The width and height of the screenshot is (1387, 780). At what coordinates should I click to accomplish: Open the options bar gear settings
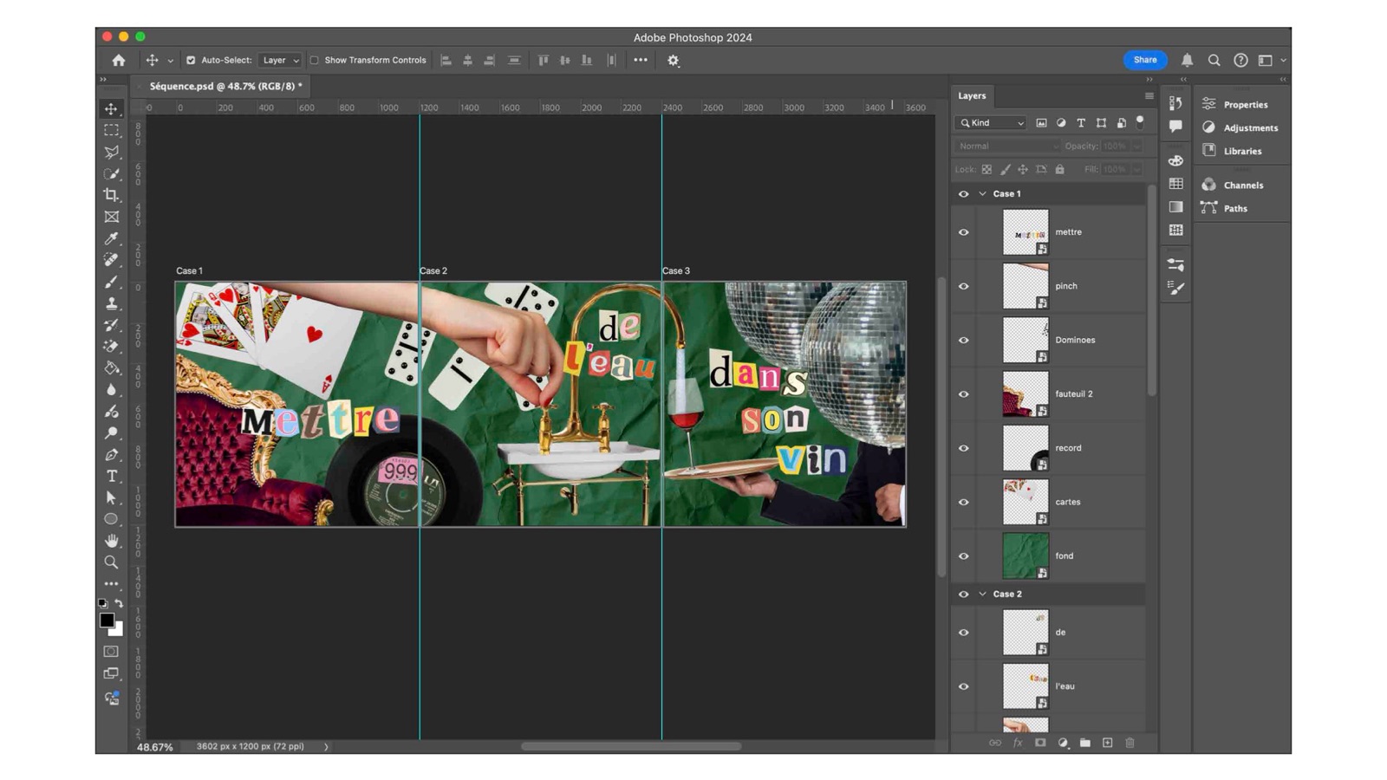[x=674, y=61]
